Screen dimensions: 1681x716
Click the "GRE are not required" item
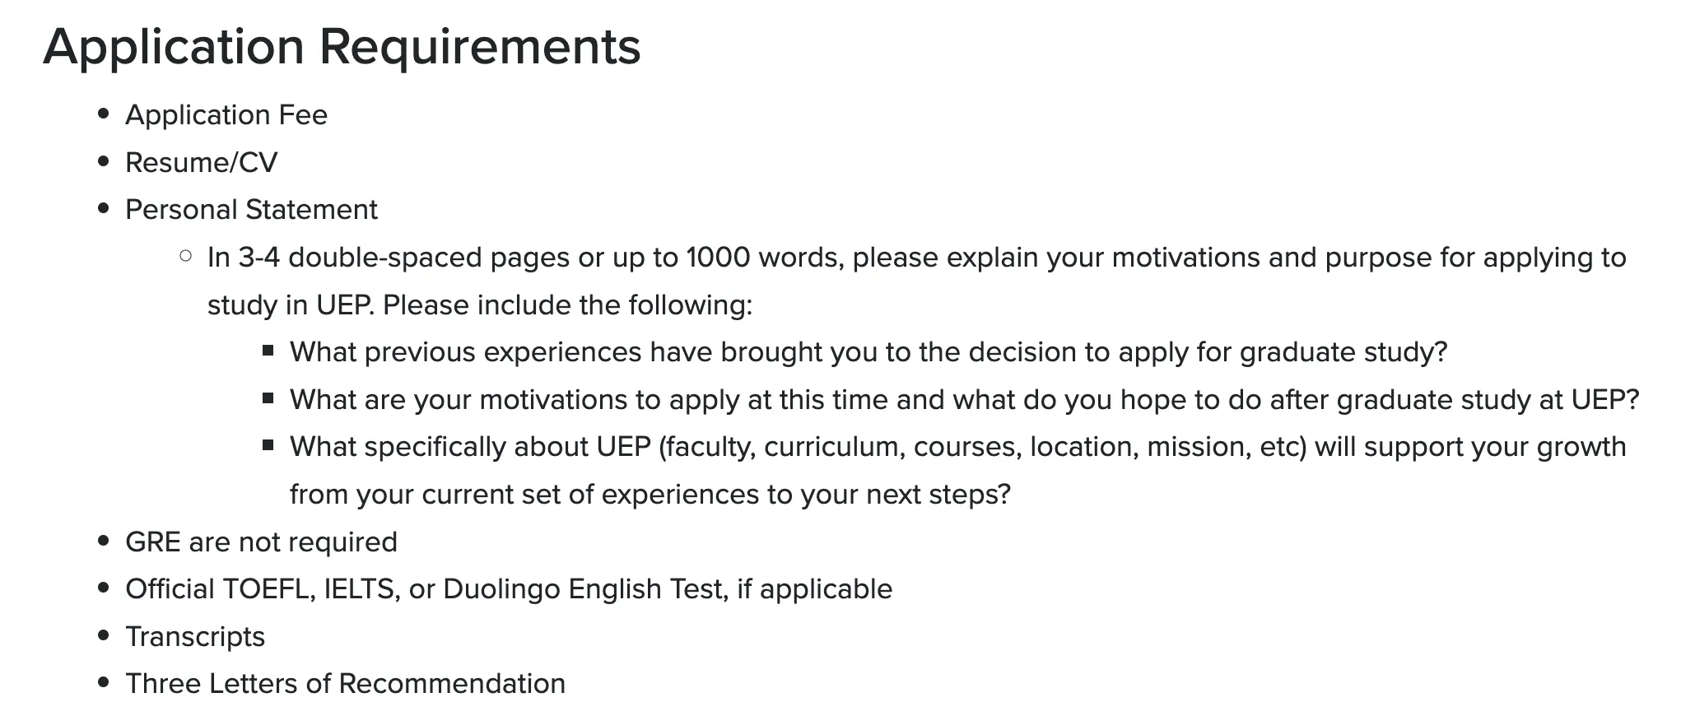click(261, 542)
